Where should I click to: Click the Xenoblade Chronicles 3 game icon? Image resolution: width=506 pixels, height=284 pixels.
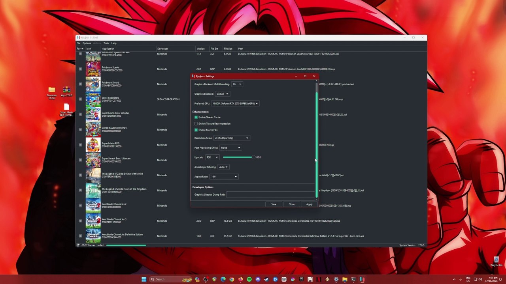(x=93, y=221)
